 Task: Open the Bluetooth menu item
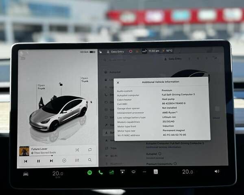point(114,164)
